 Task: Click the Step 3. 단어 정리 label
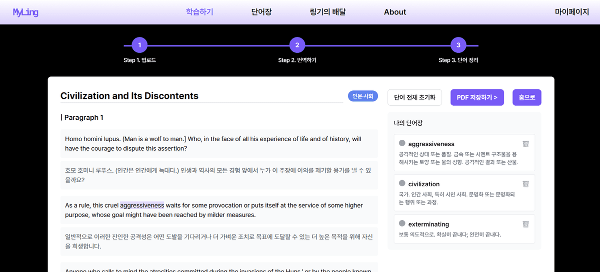click(x=458, y=60)
